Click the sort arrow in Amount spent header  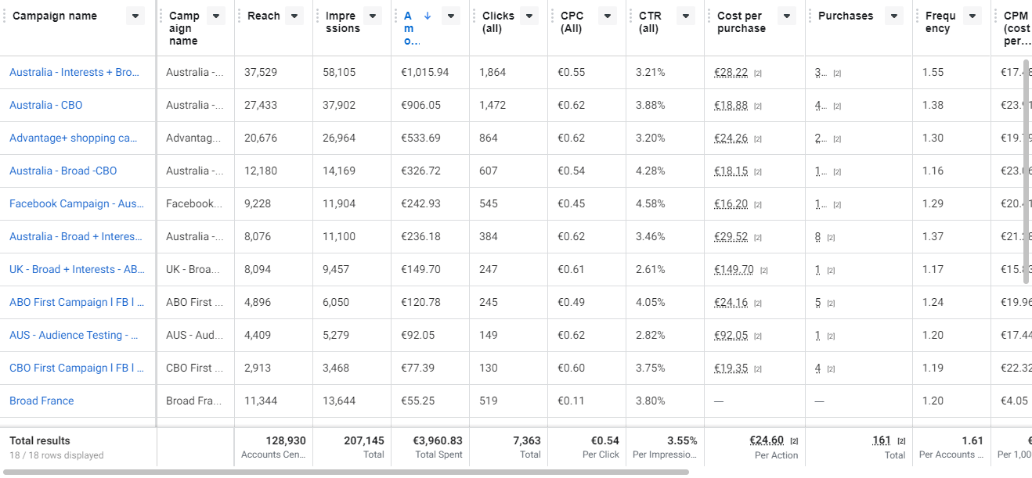(427, 16)
